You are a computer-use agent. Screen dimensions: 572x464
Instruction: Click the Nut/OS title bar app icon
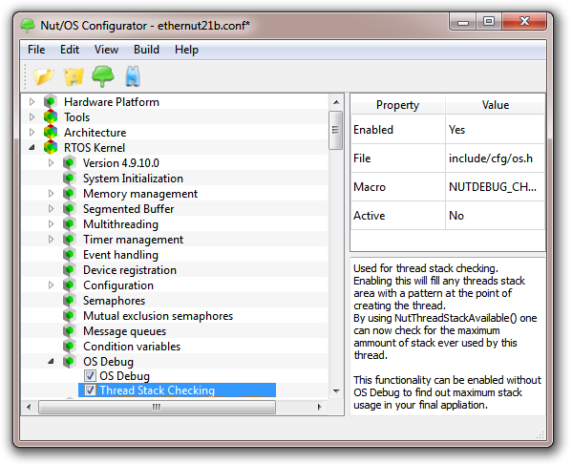pos(28,26)
